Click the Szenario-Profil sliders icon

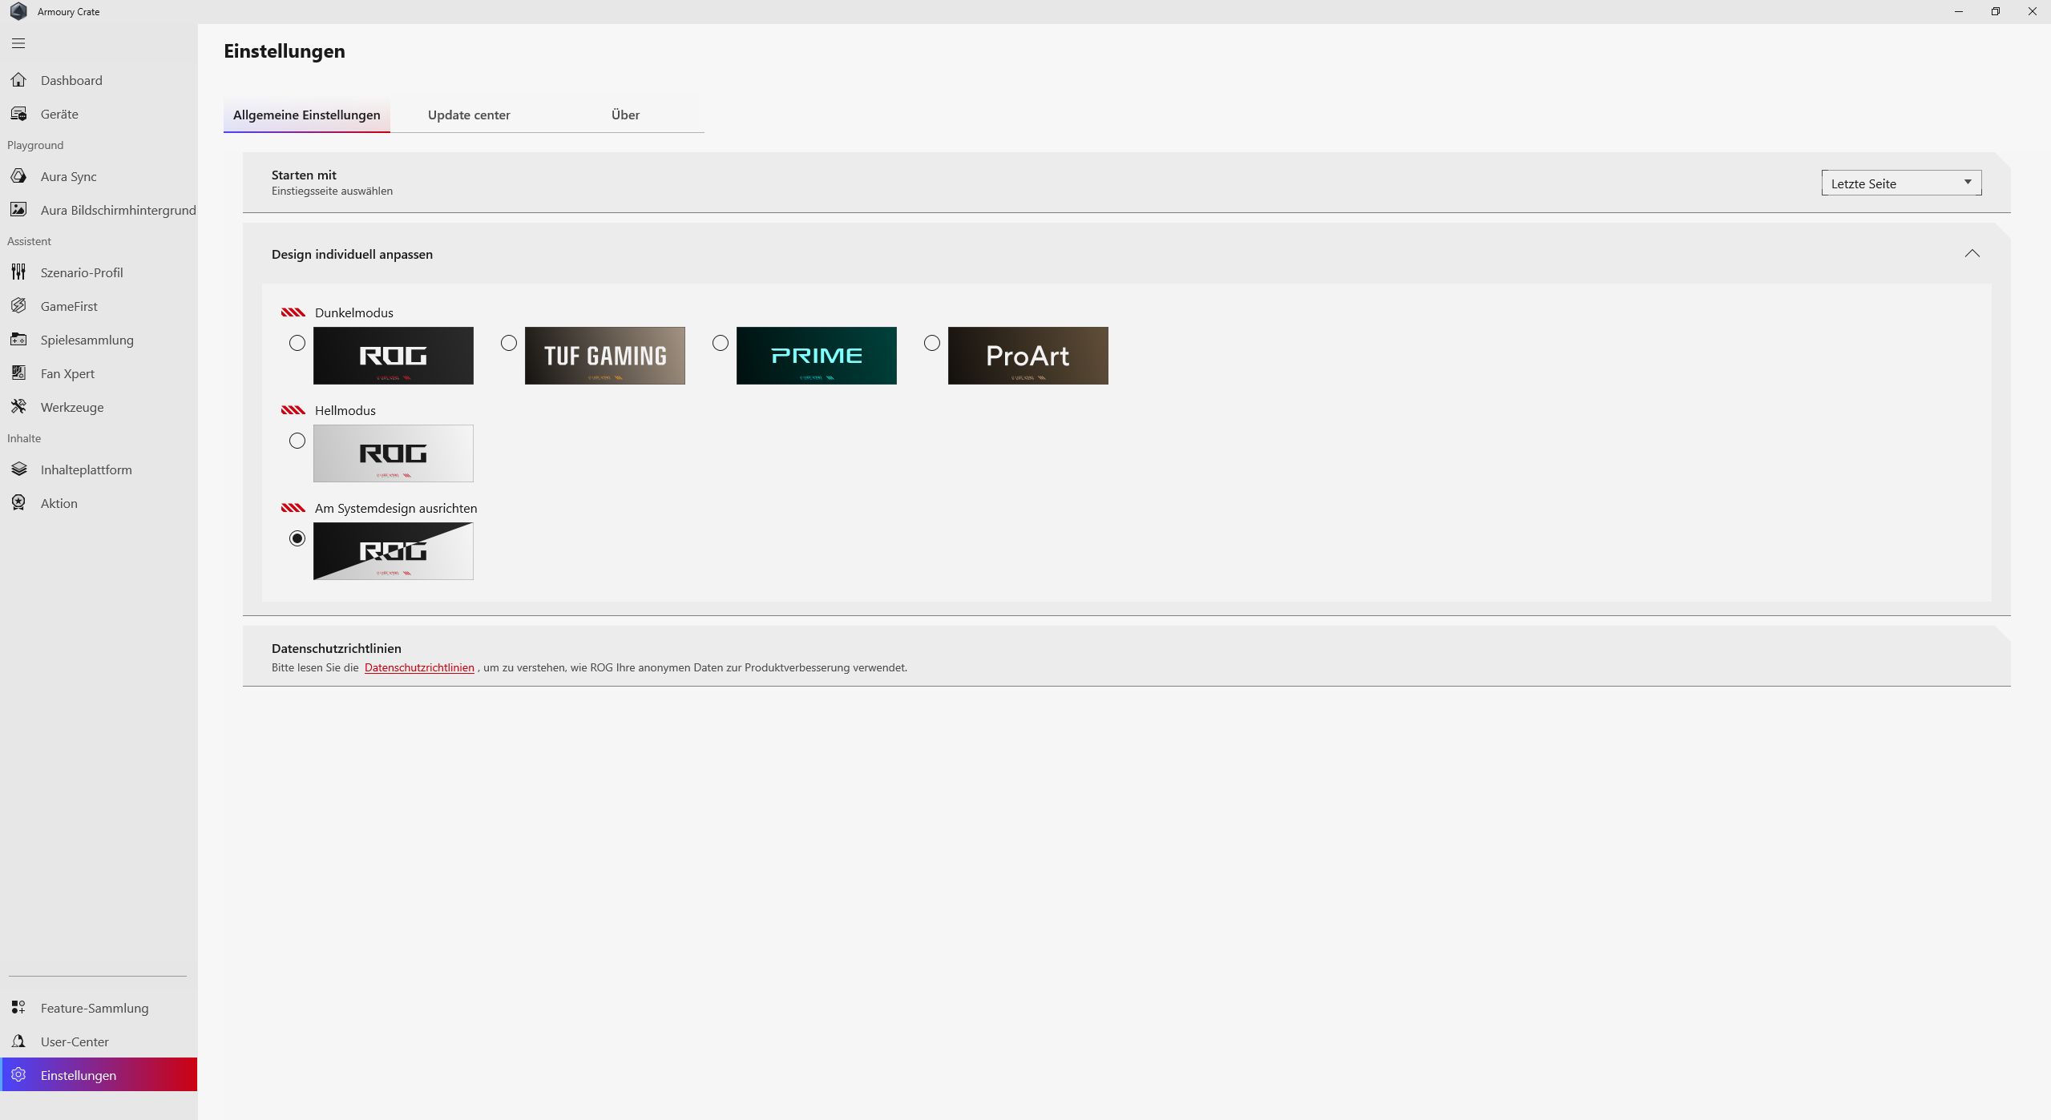18,272
